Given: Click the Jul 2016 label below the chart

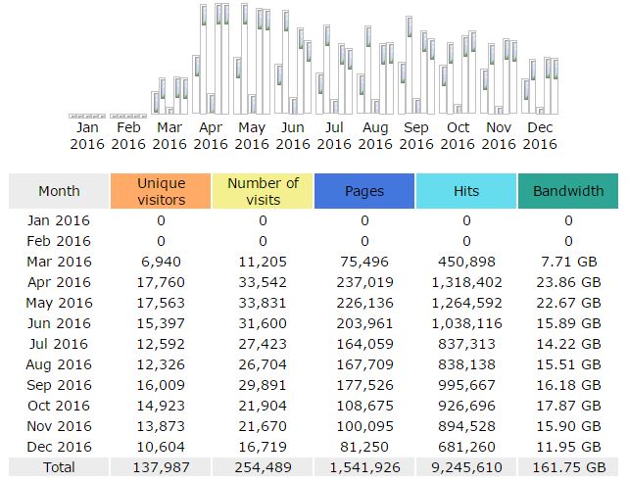Looking at the screenshot, I should (x=334, y=135).
